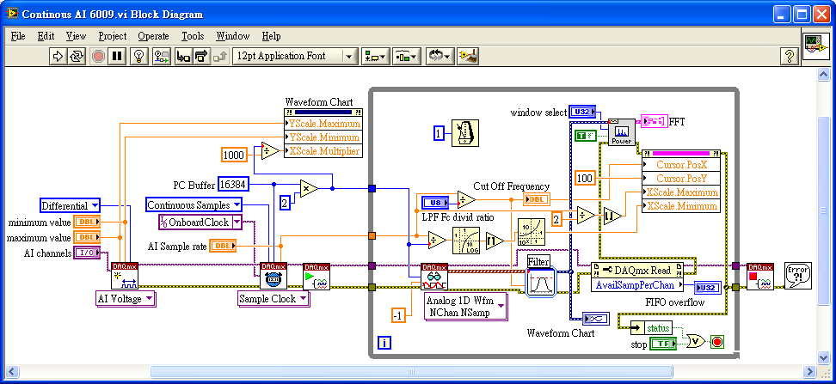This screenshot has height=384, width=836.
Task: Open the Project menu
Action: [113, 36]
